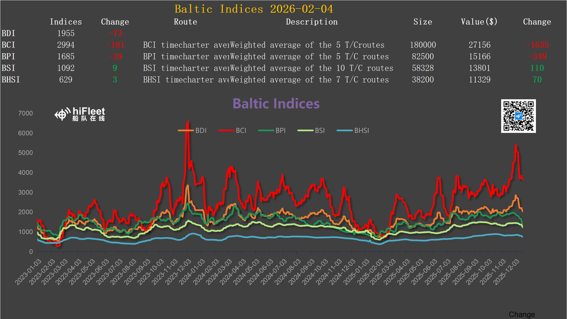Click the Baltic Indices chart title

(x=276, y=104)
